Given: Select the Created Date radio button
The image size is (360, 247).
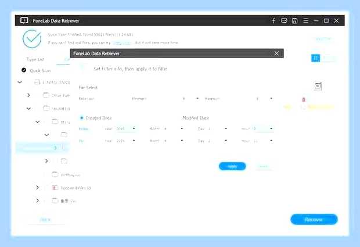Looking at the screenshot, I should [81, 118].
